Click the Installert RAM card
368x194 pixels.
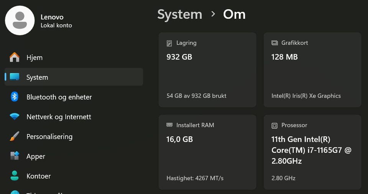(207, 152)
